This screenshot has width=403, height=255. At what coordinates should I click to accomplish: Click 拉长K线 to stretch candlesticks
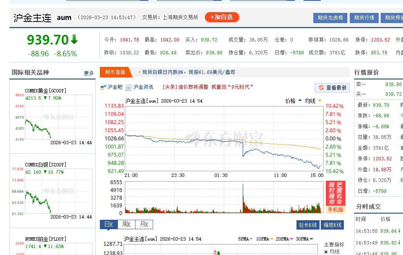pos(308,225)
